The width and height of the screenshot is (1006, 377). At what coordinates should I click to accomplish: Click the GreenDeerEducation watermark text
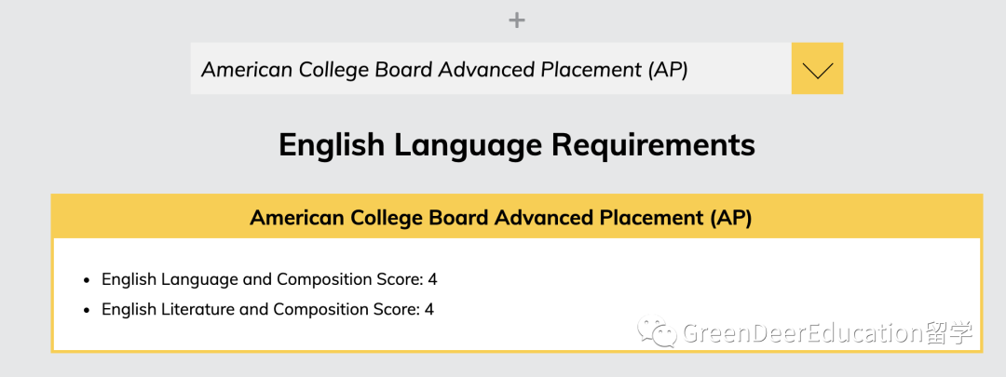(803, 333)
